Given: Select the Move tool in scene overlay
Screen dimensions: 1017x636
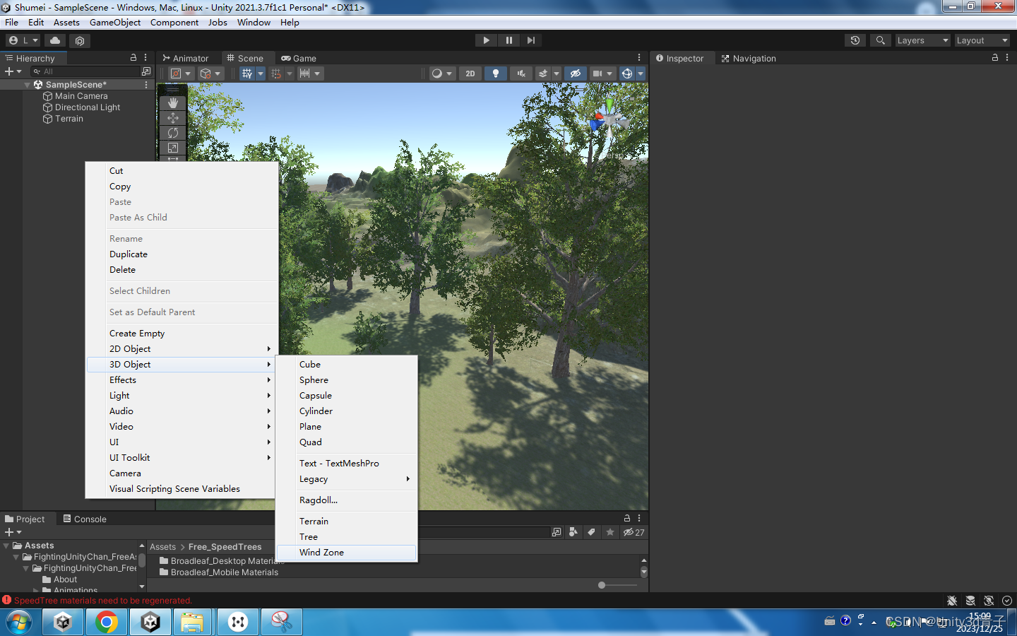Looking at the screenshot, I should point(173,118).
